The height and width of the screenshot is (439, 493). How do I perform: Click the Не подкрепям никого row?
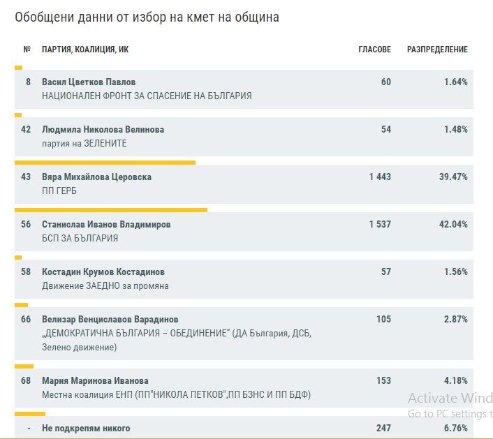point(244,427)
